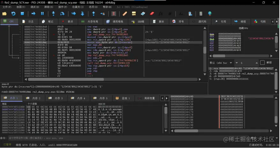280x148 pixels.
Task: Select the 'xor eax,66' instruction line
Action: pos(94,45)
